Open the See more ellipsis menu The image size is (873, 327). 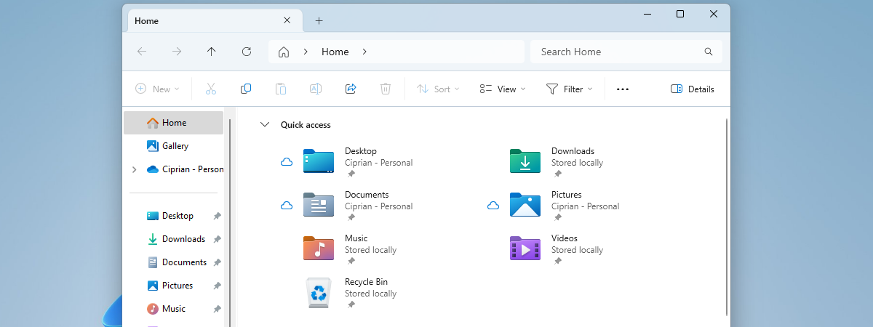(623, 89)
